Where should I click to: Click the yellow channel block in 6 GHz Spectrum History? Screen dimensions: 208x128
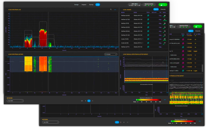tap(28, 64)
